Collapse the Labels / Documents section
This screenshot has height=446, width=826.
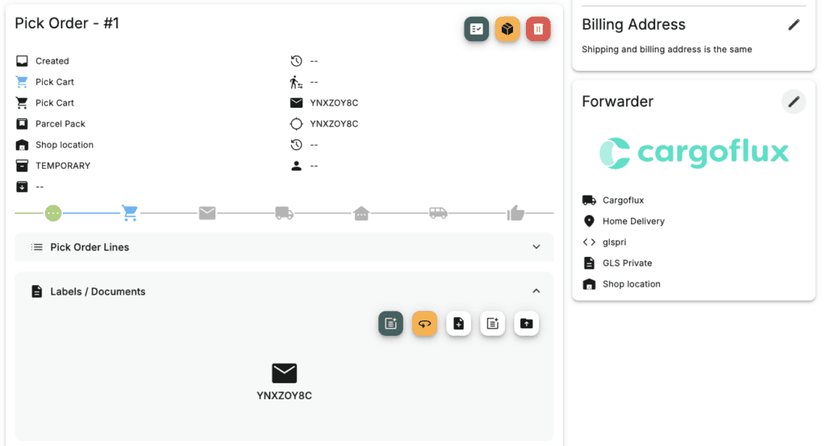[x=536, y=291]
